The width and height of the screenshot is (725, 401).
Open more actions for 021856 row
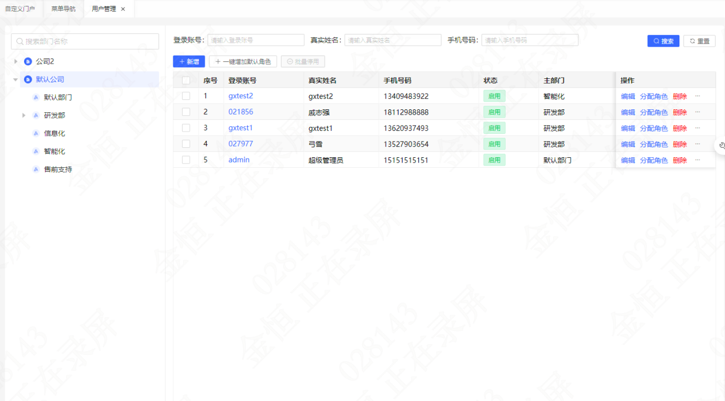coord(697,112)
